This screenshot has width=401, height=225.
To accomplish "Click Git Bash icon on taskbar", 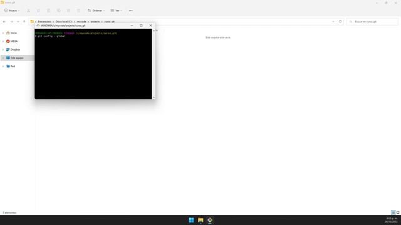I will point(210,220).
